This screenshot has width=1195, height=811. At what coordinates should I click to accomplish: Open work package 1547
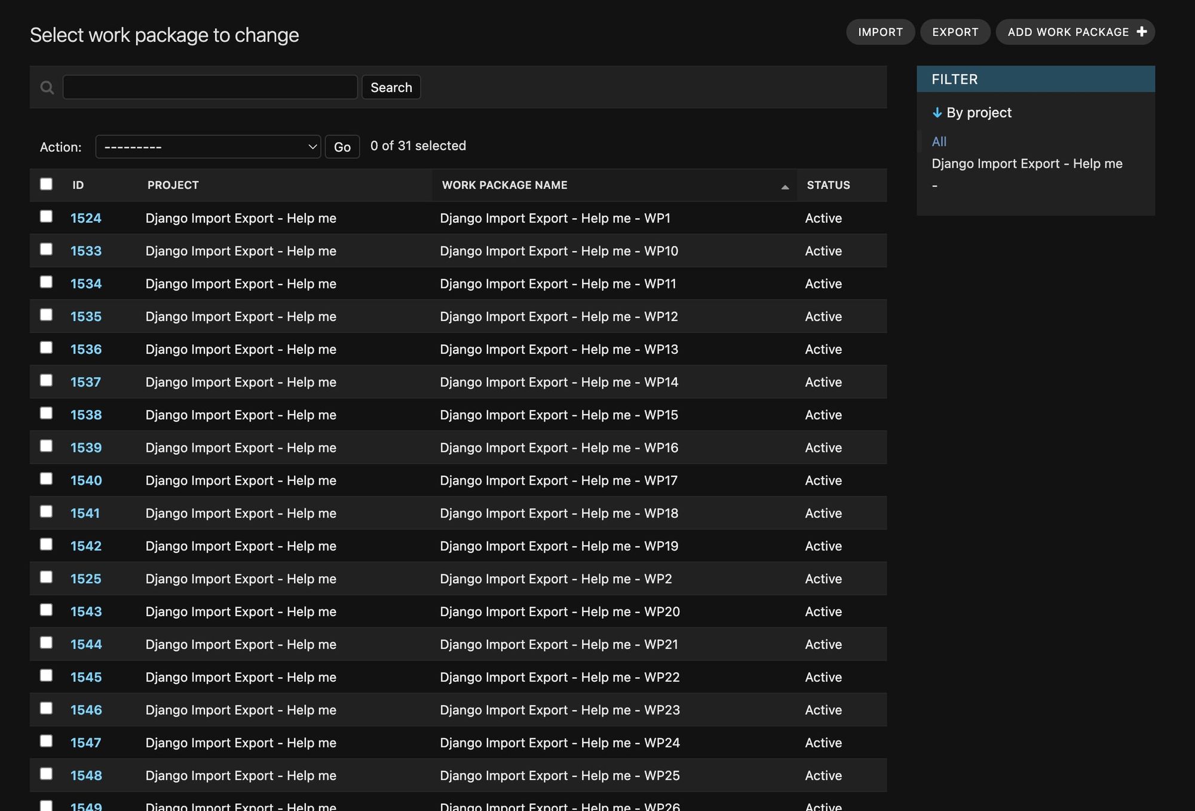tap(85, 743)
